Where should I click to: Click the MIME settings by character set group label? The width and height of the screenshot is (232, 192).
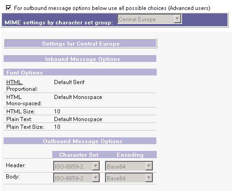click(59, 23)
